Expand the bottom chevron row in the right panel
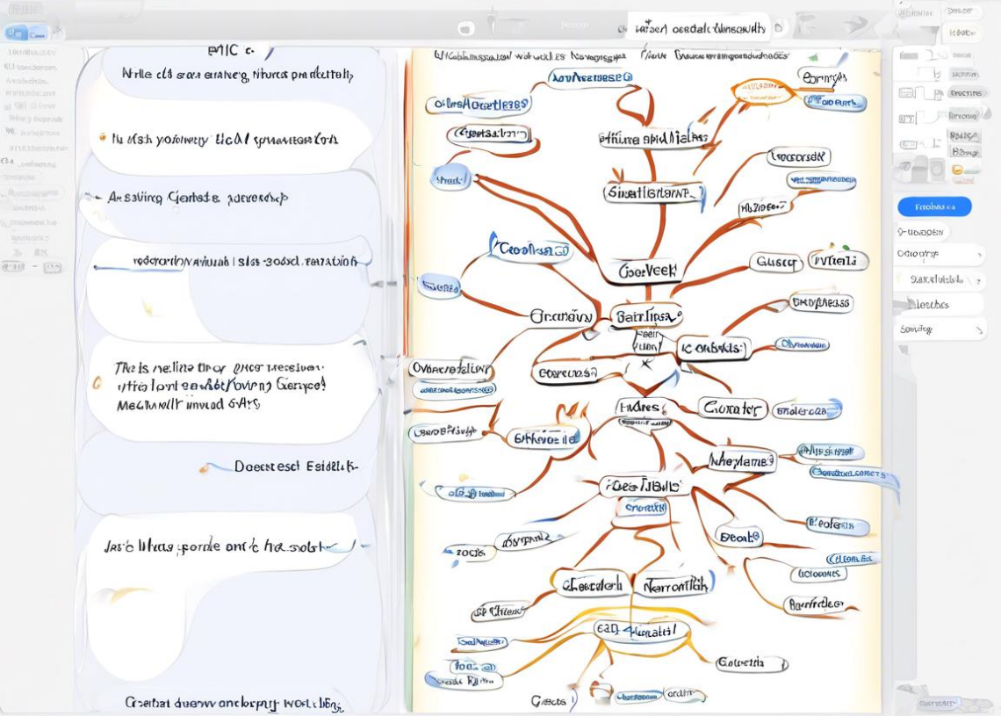The width and height of the screenshot is (1001, 716). tap(940, 329)
